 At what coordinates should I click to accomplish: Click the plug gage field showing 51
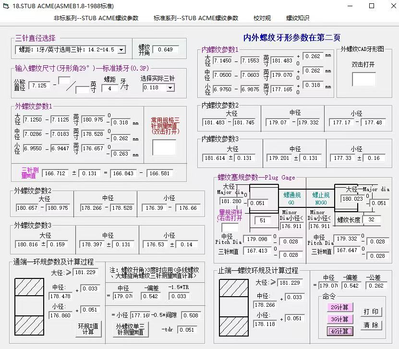coord(263,220)
